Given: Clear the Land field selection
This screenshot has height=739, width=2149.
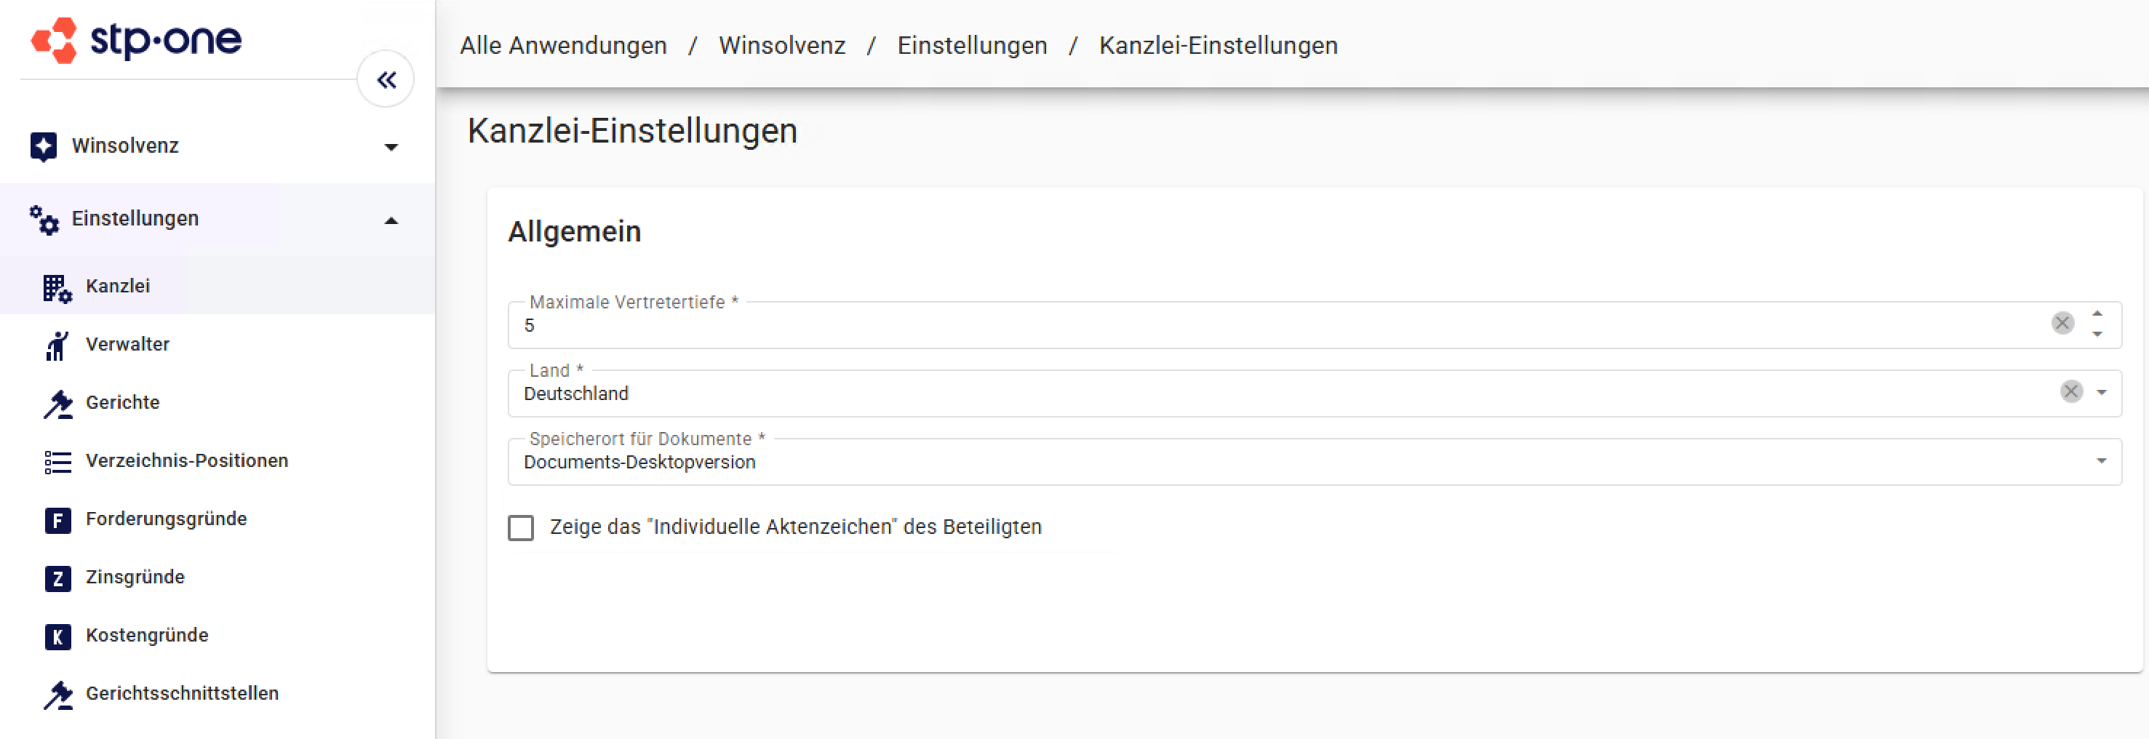Looking at the screenshot, I should click(x=2071, y=391).
